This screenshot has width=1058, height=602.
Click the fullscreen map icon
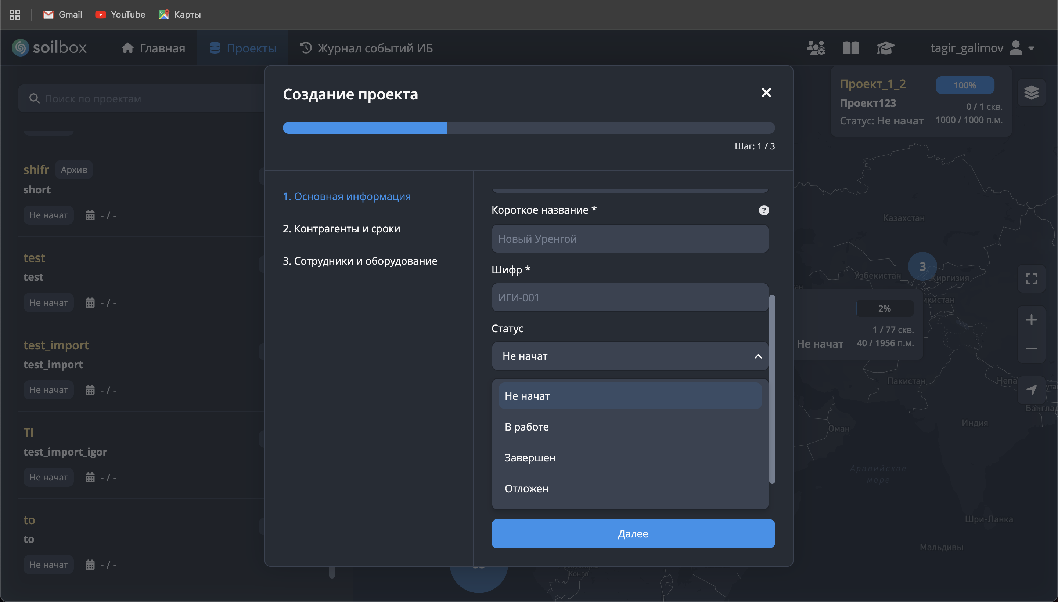point(1031,279)
